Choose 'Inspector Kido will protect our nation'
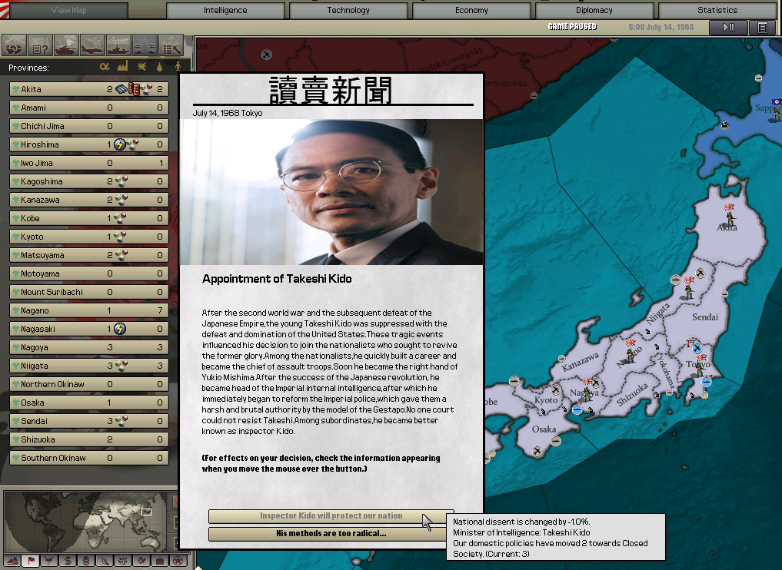Viewport: 782px width, 570px height. [x=331, y=516]
